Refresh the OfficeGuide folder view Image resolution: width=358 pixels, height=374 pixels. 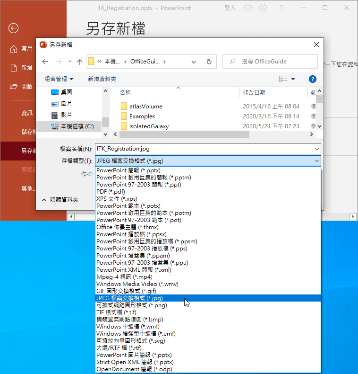click(209, 62)
